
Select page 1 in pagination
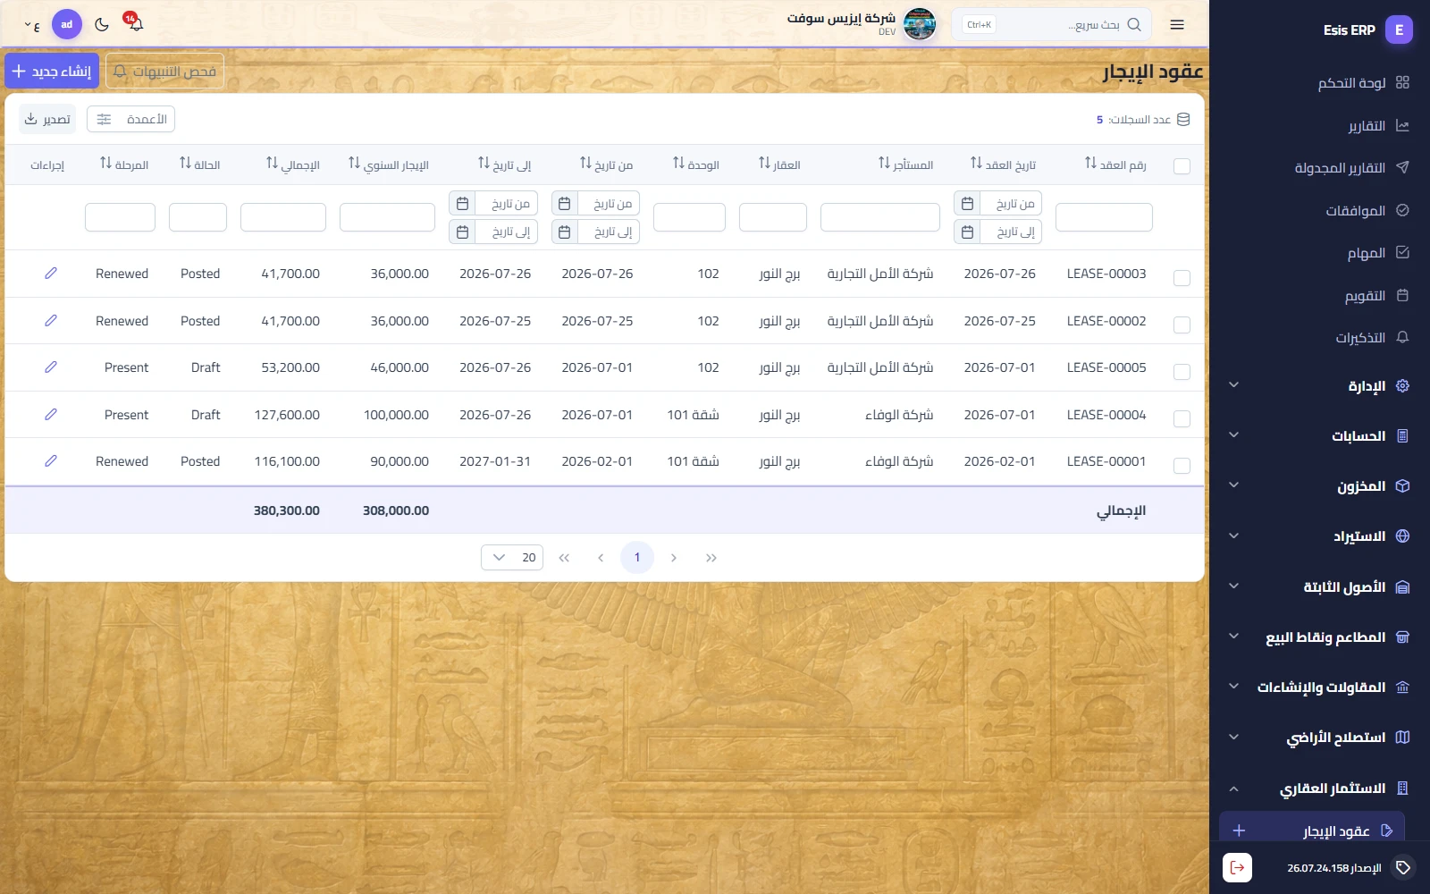coord(637,558)
